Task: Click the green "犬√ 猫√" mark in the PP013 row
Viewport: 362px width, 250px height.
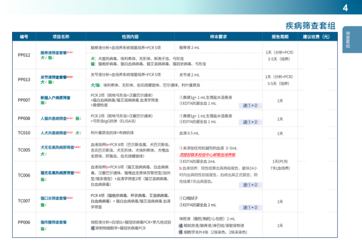Action: [x=47, y=82]
